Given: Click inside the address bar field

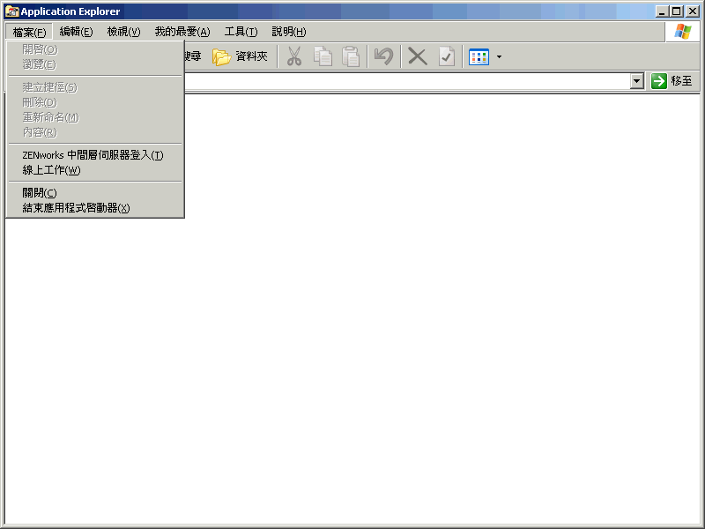Looking at the screenshot, I should [407, 81].
